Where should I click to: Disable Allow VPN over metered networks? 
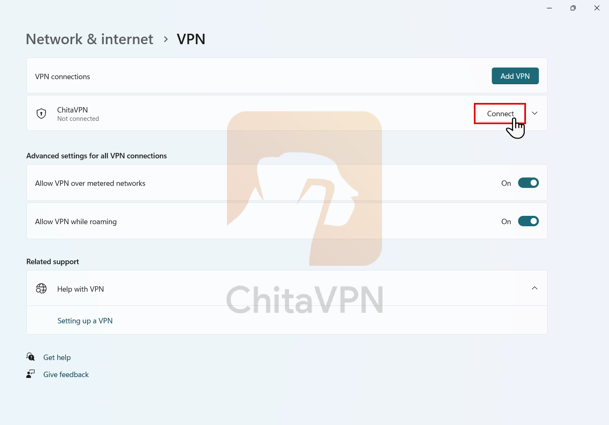pyautogui.click(x=528, y=183)
